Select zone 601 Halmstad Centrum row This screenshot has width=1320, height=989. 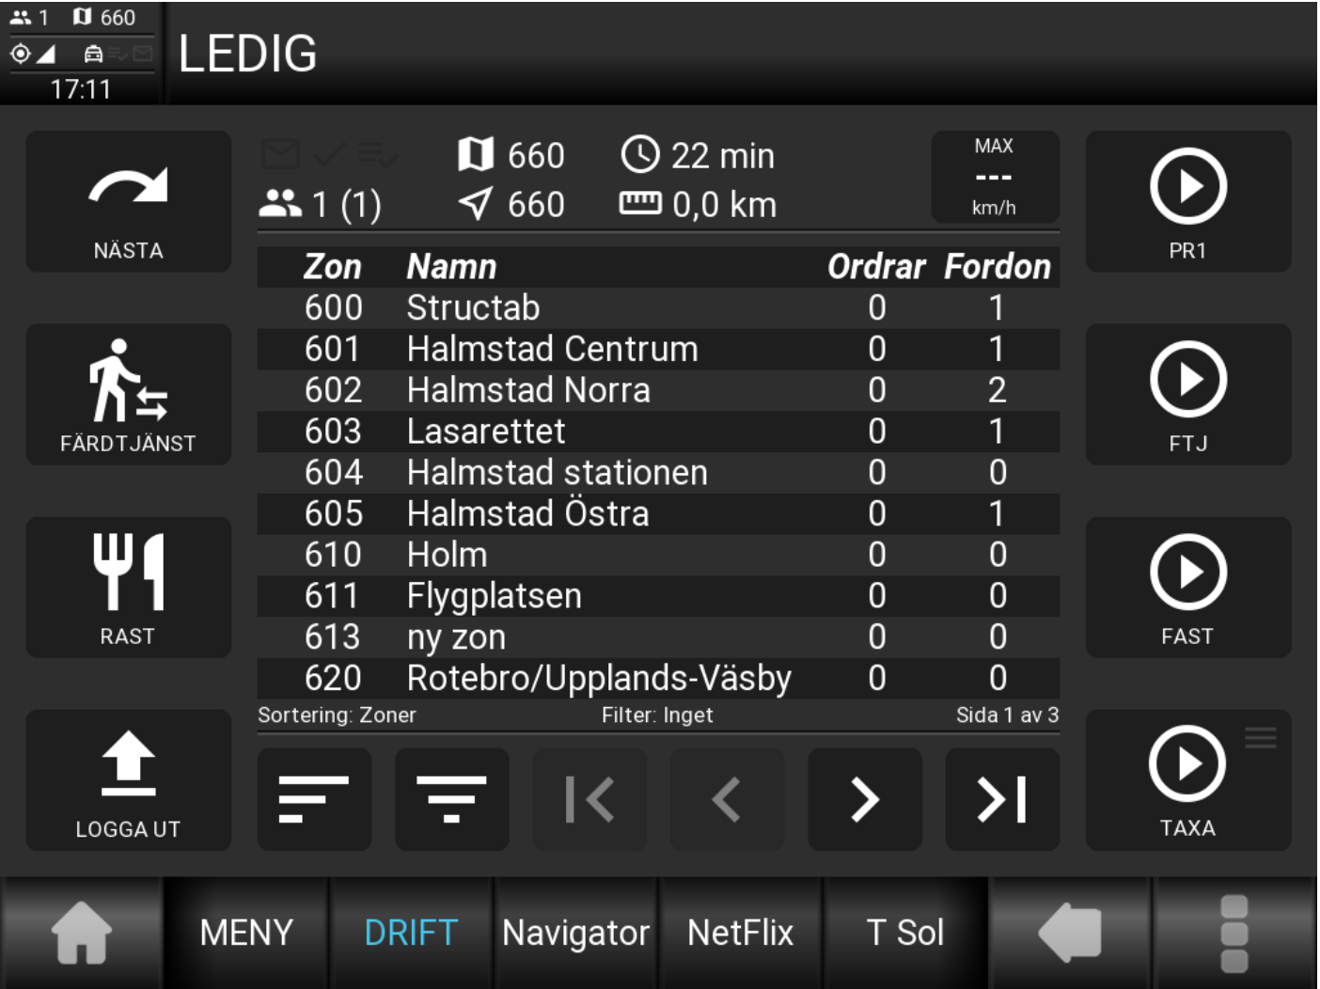click(658, 349)
